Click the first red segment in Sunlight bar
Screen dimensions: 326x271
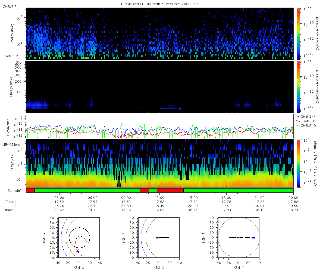(x=30, y=191)
